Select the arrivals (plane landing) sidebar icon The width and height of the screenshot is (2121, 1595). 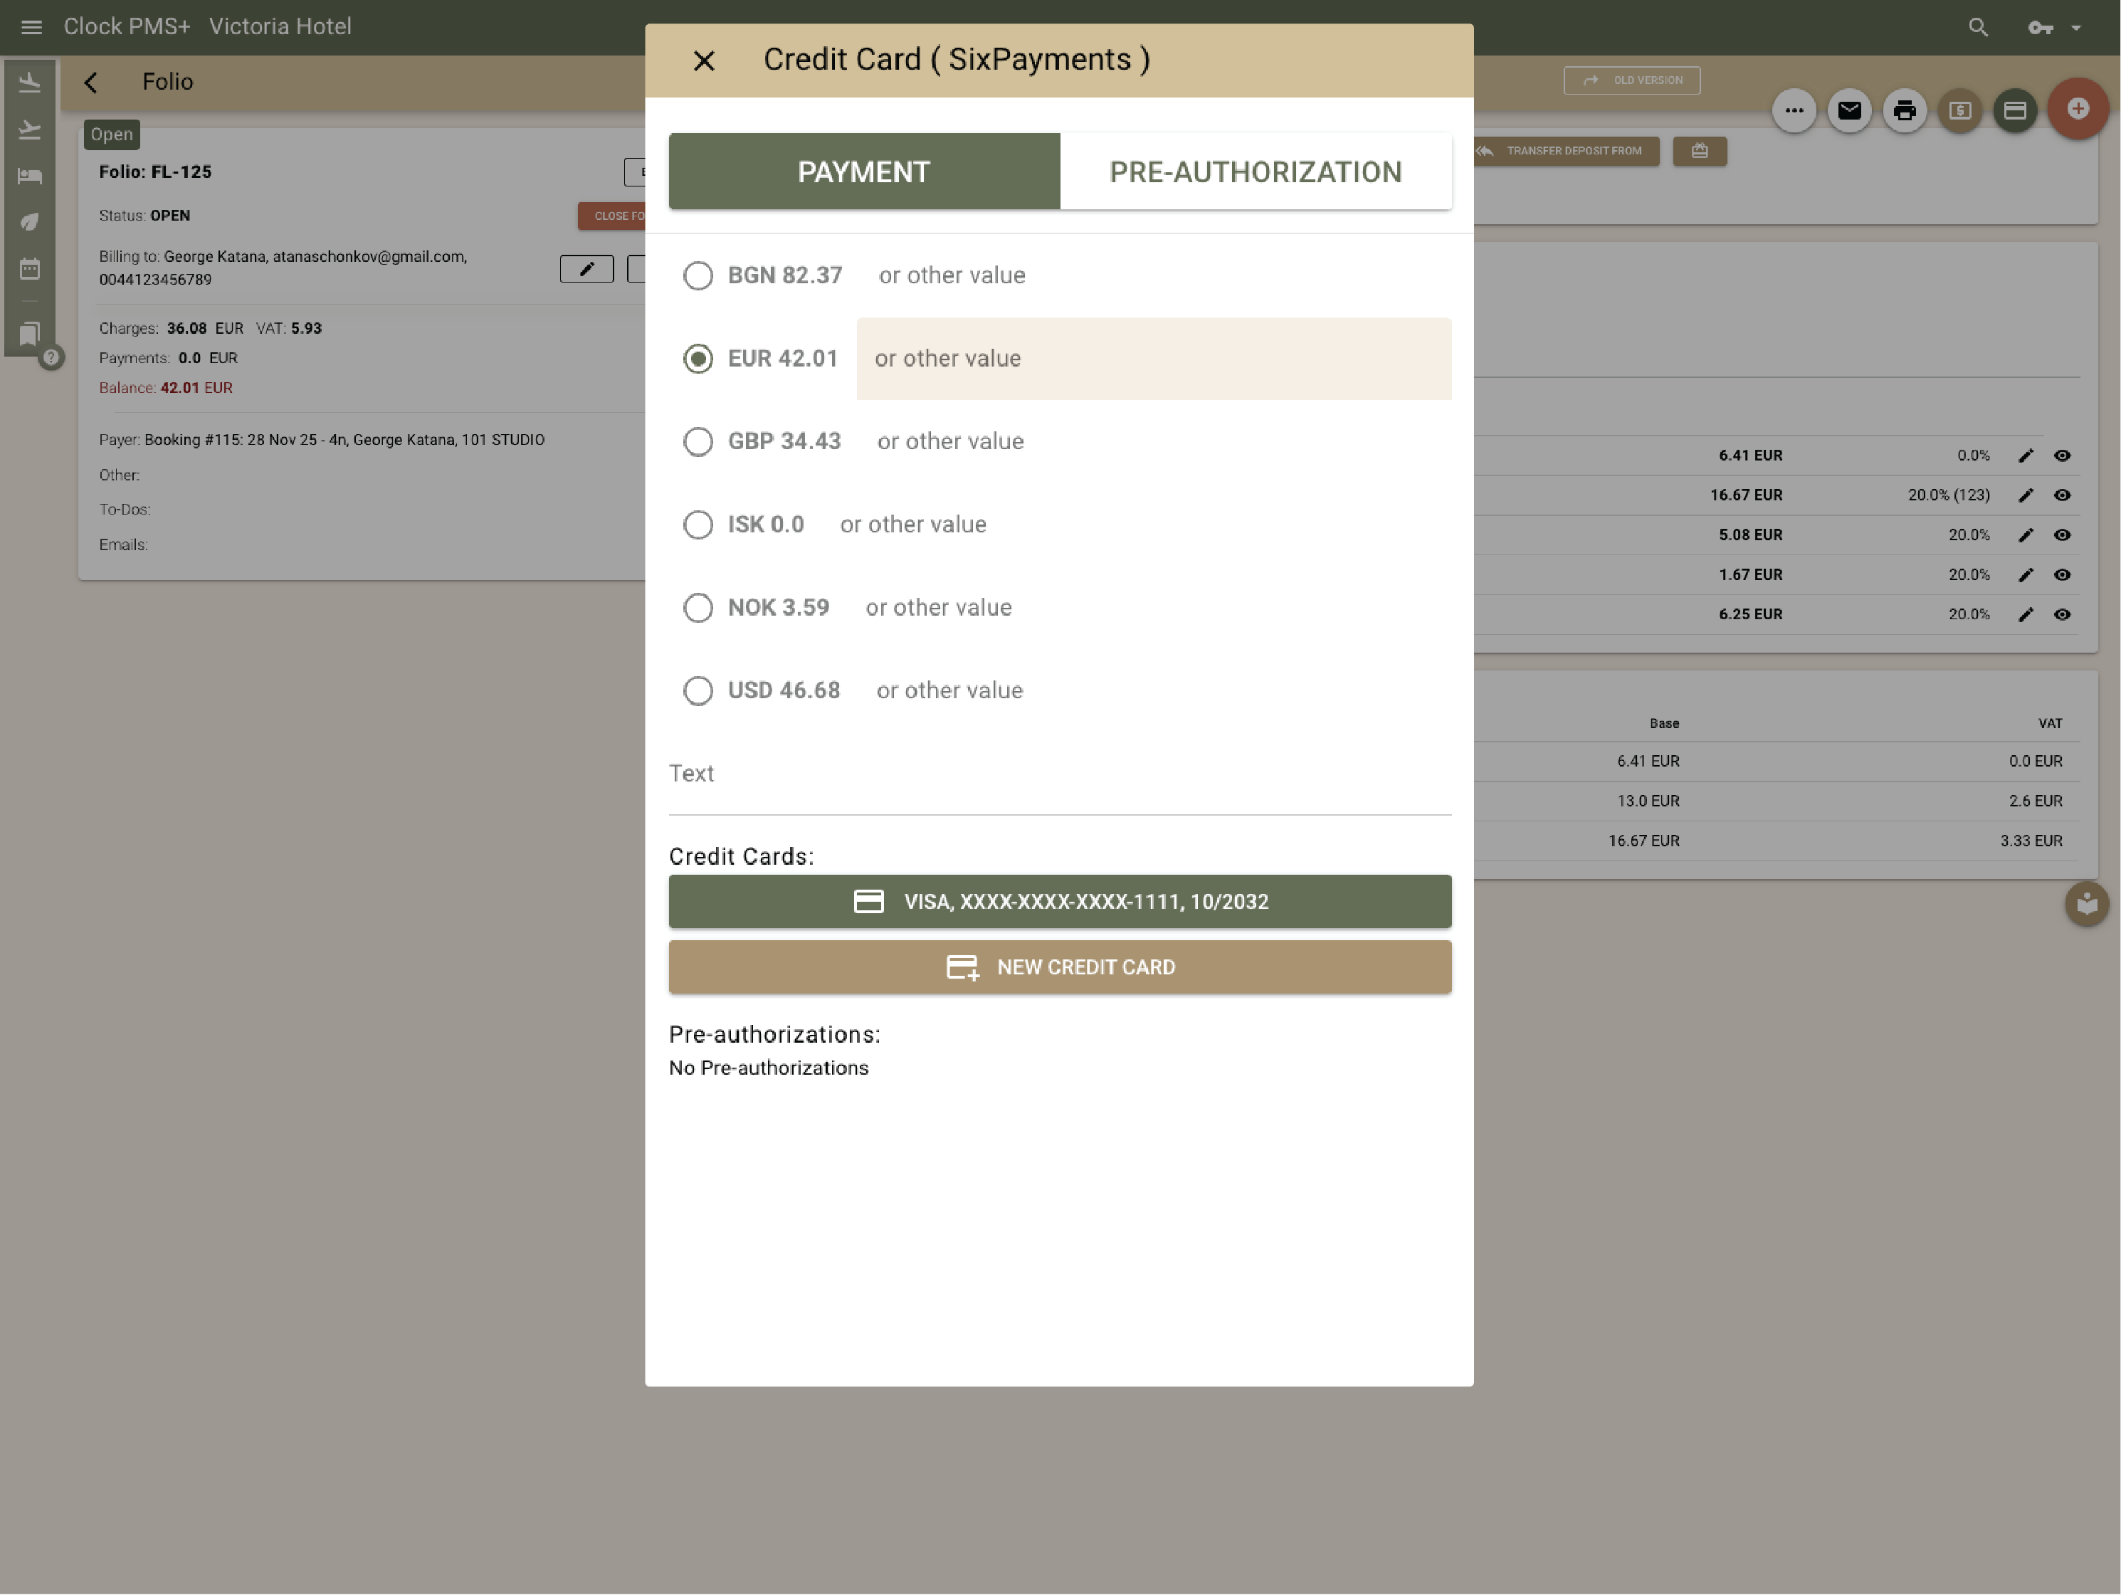pyautogui.click(x=30, y=82)
